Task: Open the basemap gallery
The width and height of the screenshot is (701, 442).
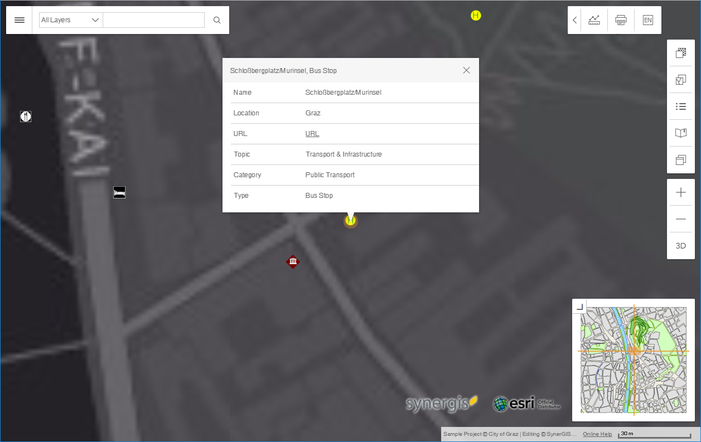Action: point(680,52)
